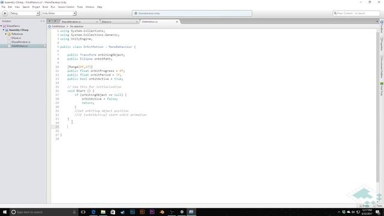Image resolution: width=384 pixels, height=216 pixels.
Task: Open the Unit Tests side pad
Action: (382, 89)
